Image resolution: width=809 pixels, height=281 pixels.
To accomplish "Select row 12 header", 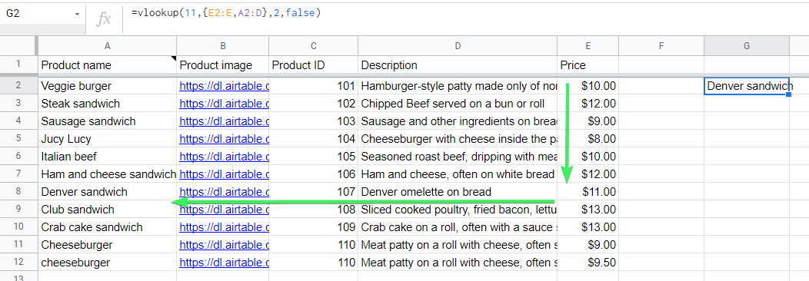I will (x=18, y=262).
